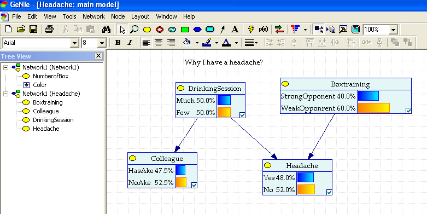Open the Node menu
The height and width of the screenshot is (214, 427).
(118, 16)
